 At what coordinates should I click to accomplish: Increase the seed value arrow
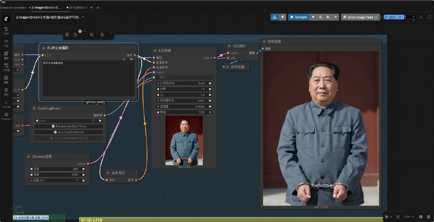pos(100,121)
